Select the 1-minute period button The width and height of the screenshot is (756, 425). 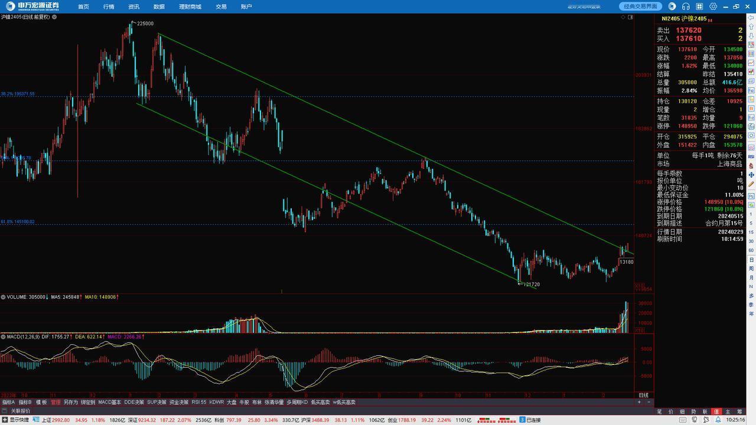[x=751, y=214]
